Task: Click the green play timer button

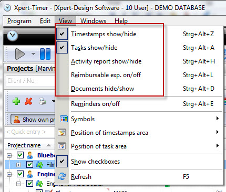Action: [20, 54]
